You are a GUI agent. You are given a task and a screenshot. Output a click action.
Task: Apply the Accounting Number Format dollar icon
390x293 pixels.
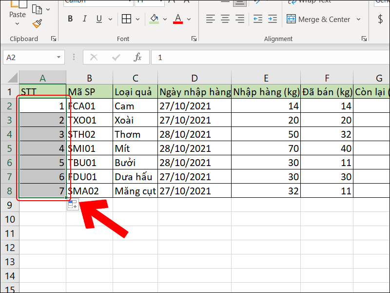pos(380,19)
